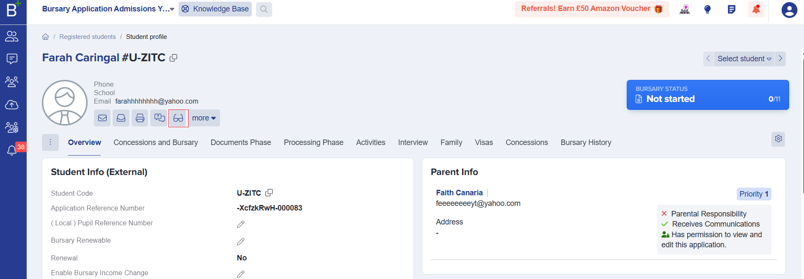The width and height of the screenshot is (804, 279).
Task: Open the tab settings gear icon
Action: point(778,139)
